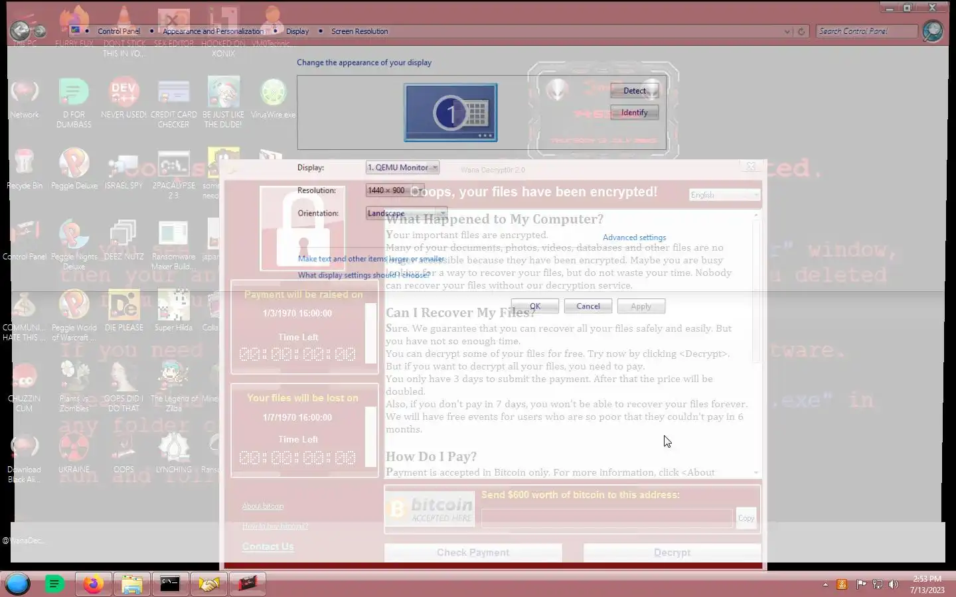This screenshot has height=597, width=956.
Task: Select the Ransomware Maker Builder desktop icon
Action: 173,245
